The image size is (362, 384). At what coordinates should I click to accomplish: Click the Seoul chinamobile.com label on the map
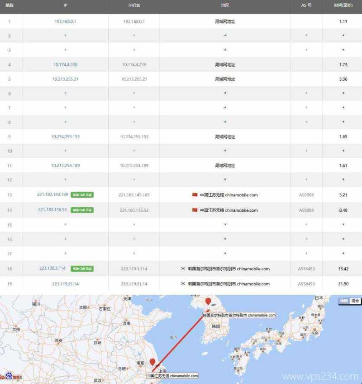[x=239, y=315]
